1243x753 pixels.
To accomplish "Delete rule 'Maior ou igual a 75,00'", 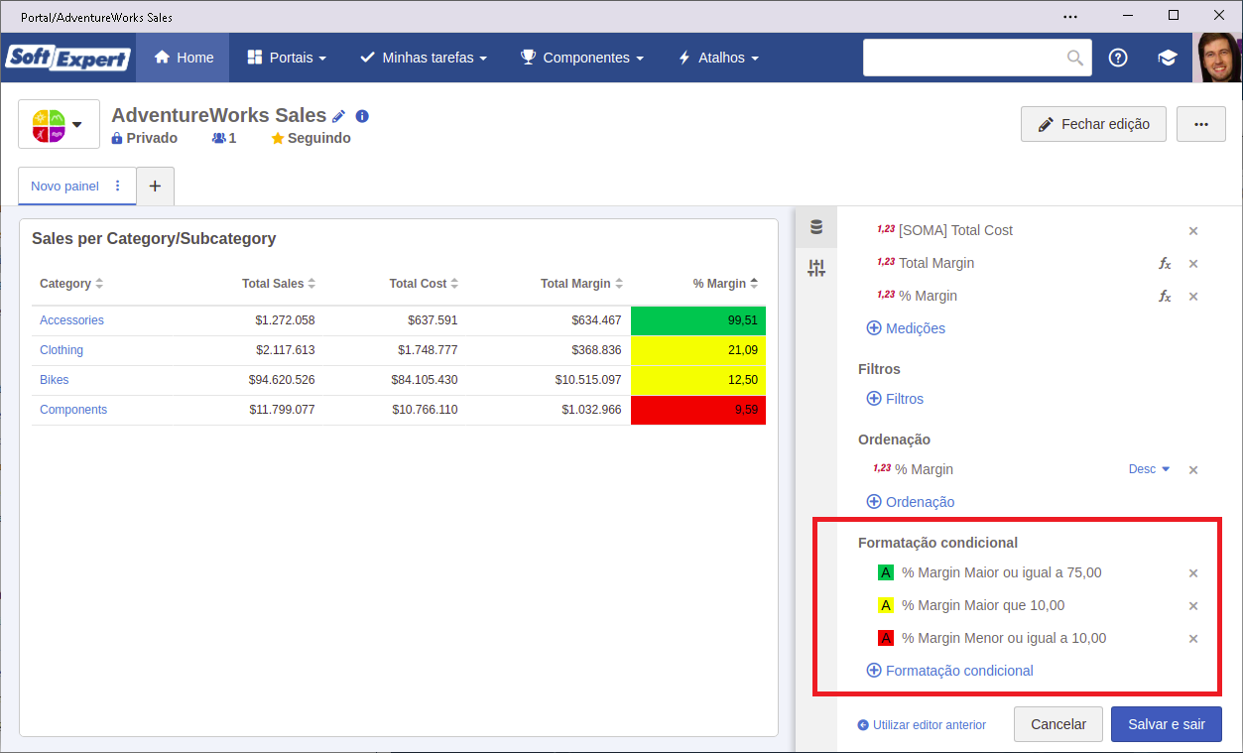I will point(1193,573).
